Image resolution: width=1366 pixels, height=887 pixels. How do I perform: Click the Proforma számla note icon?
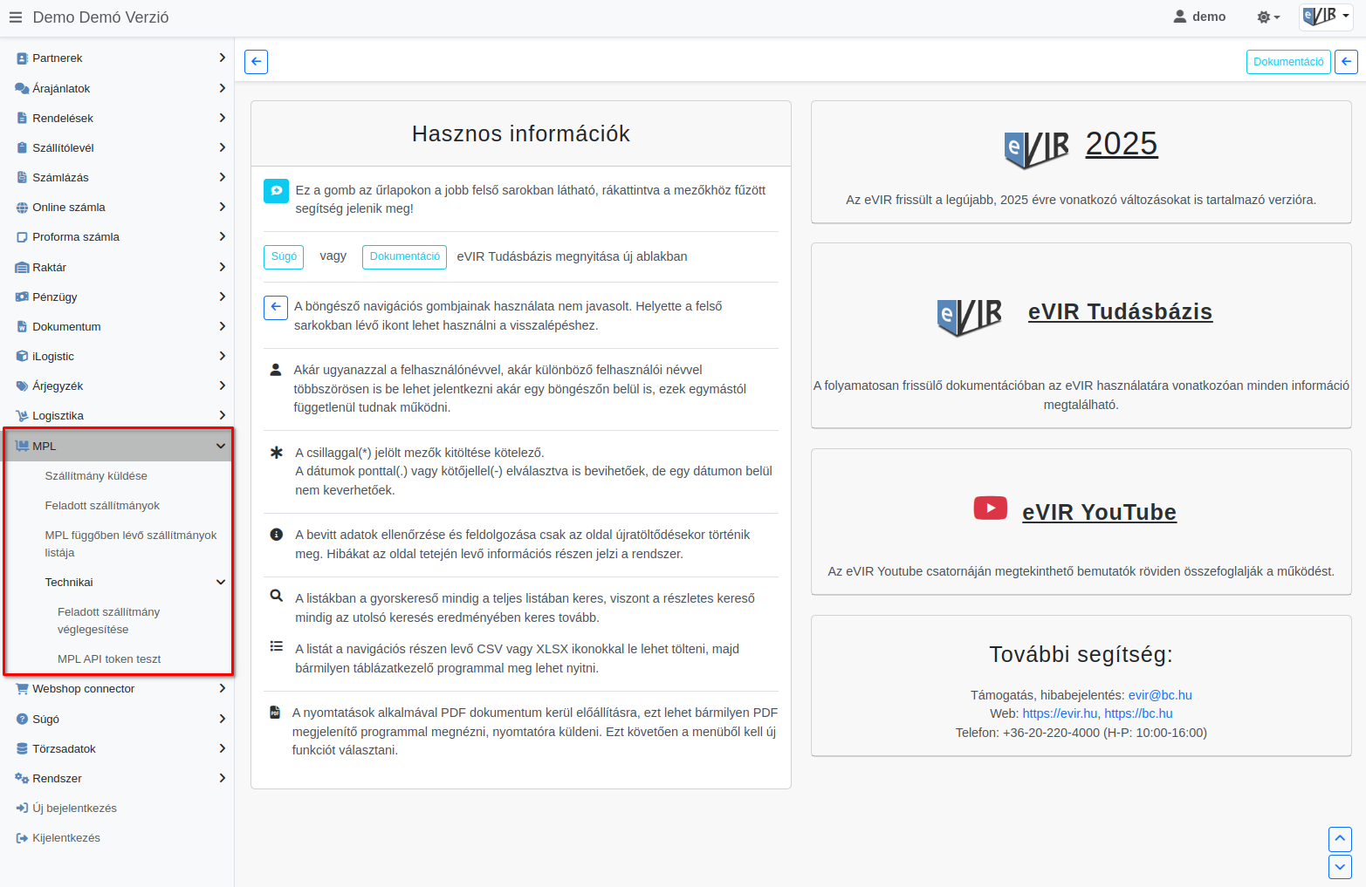coord(22,237)
